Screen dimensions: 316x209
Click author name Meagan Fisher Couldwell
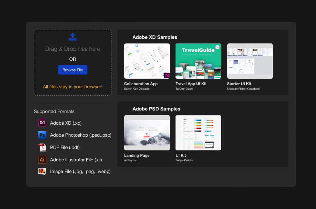tap(243, 89)
